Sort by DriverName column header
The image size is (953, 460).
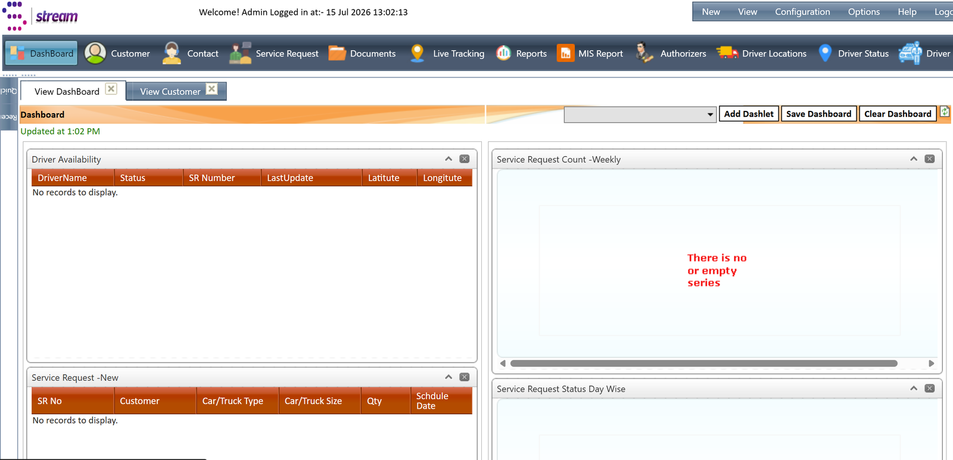(x=73, y=178)
